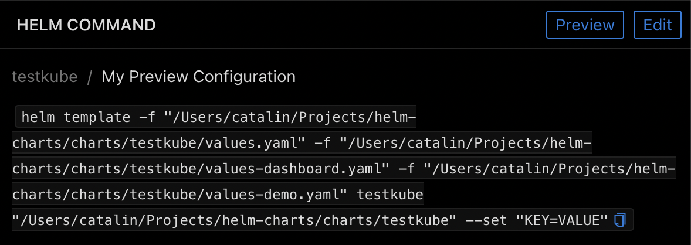The image size is (691, 245).
Task: Click the Preview button
Action: click(x=585, y=25)
